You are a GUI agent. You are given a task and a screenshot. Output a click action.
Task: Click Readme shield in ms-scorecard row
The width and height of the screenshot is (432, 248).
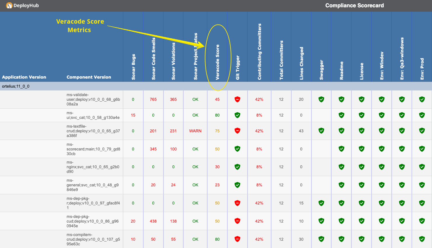342,149
